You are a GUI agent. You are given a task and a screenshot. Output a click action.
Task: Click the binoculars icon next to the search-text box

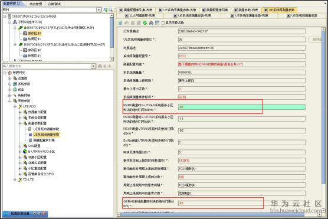click(100, 66)
